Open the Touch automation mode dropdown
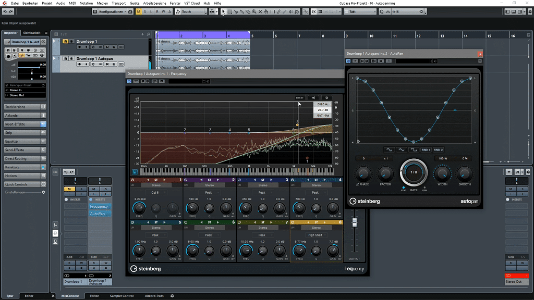This screenshot has width=534, height=300. tap(191, 11)
